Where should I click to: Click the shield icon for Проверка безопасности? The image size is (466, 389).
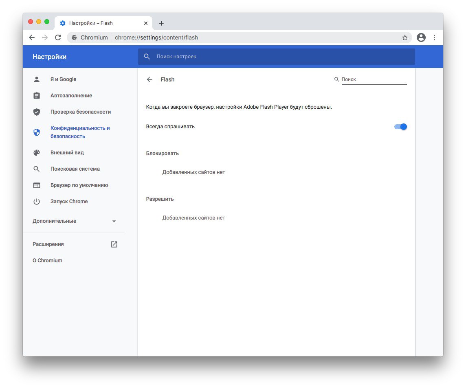pos(37,112)
